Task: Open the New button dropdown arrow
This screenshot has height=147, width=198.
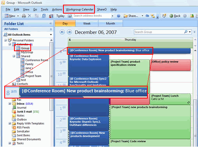Action: (x=18, y=16)
